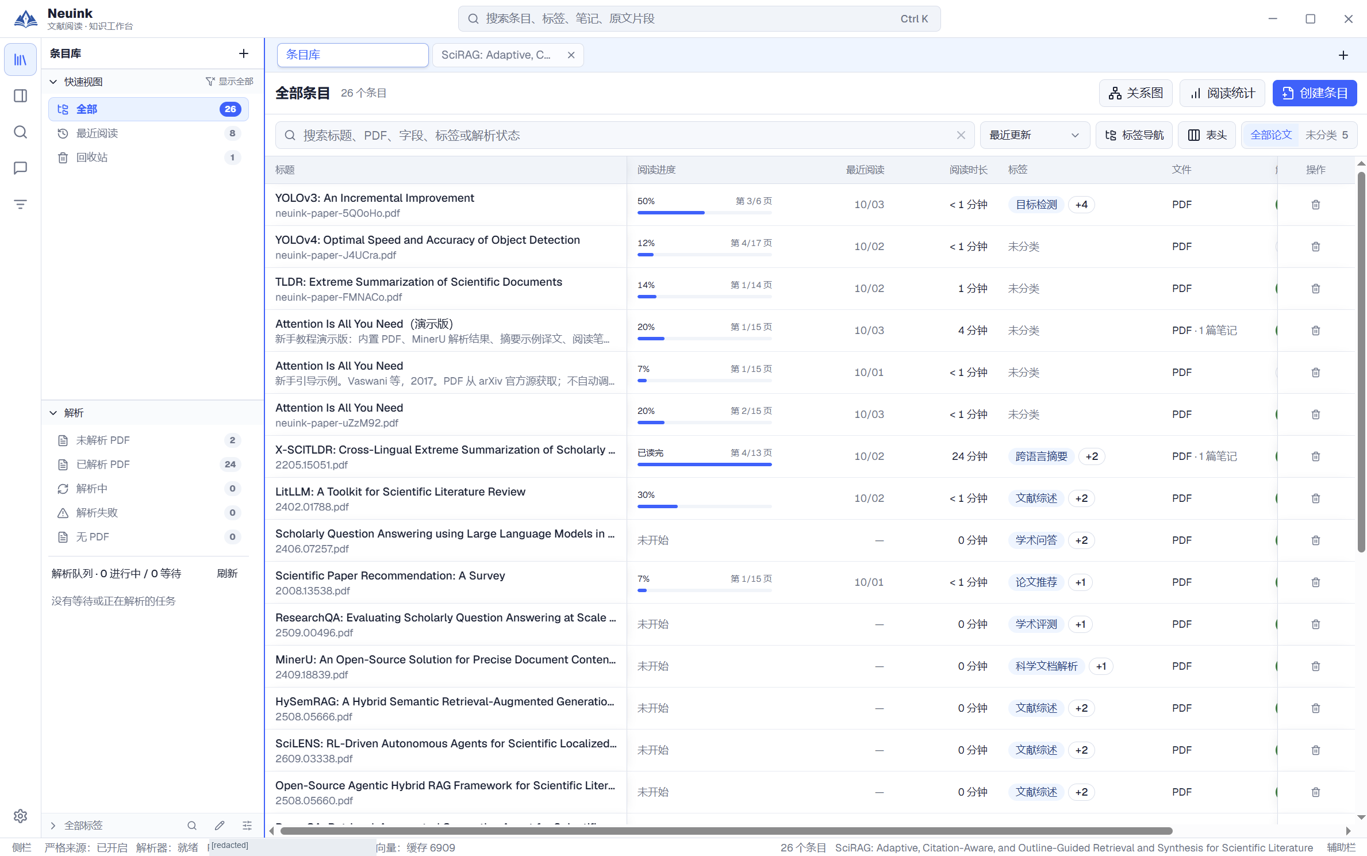
Task: Expand the +2 tags on the X-SCITLDR row
Action: [1092, 456]
